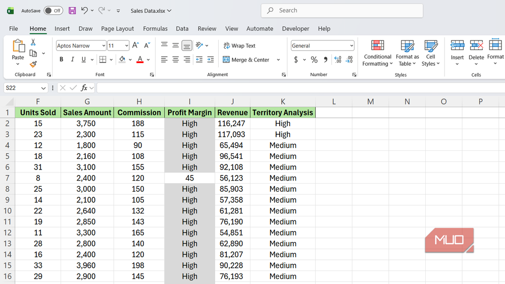Screen dimensions: 505x284
Task: Align text left
Action: (x=164, y=60)
